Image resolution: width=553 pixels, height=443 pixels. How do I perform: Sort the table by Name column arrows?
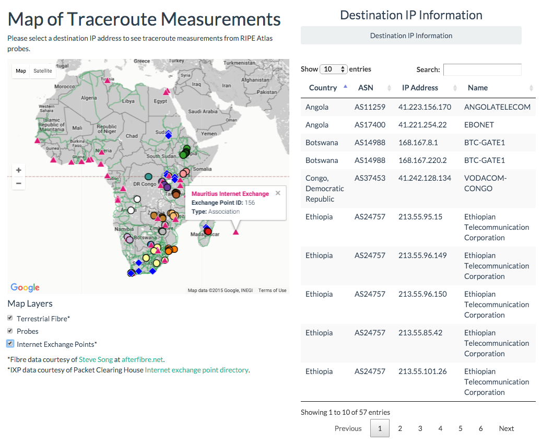pyautogui.click(x=531, y=88)
